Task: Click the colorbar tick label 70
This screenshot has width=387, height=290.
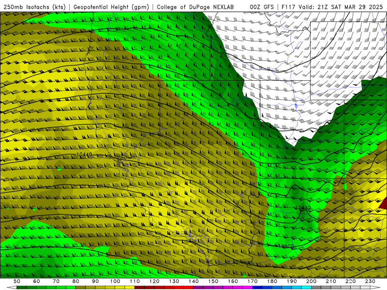Action: point(56,281)
